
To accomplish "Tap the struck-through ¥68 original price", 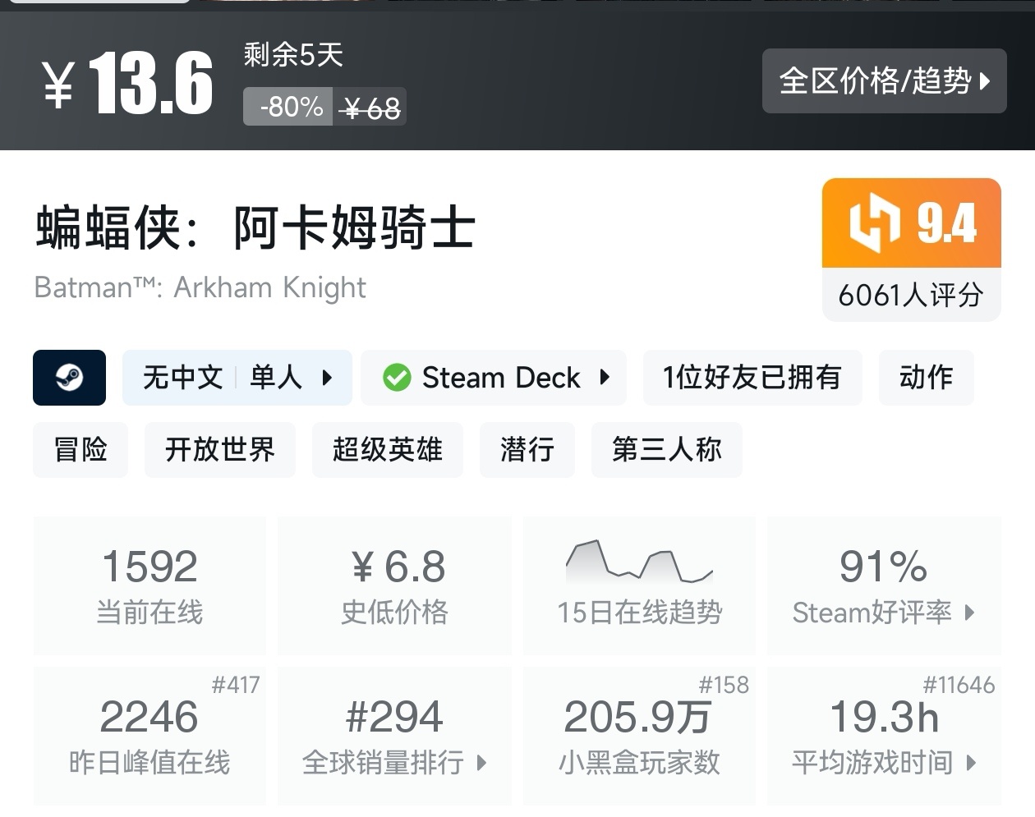I will 371,108.
